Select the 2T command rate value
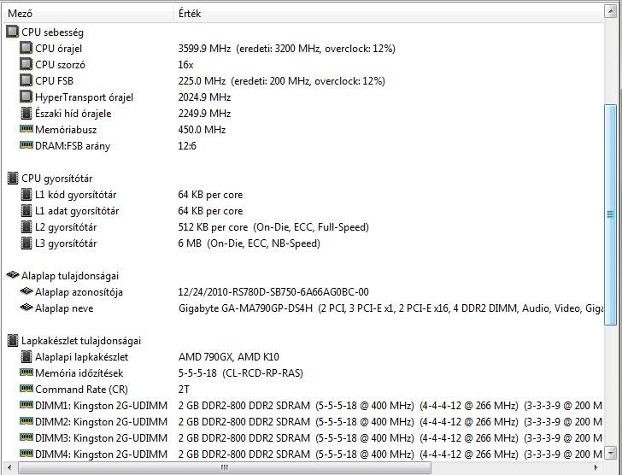 (x=184, y=390)
